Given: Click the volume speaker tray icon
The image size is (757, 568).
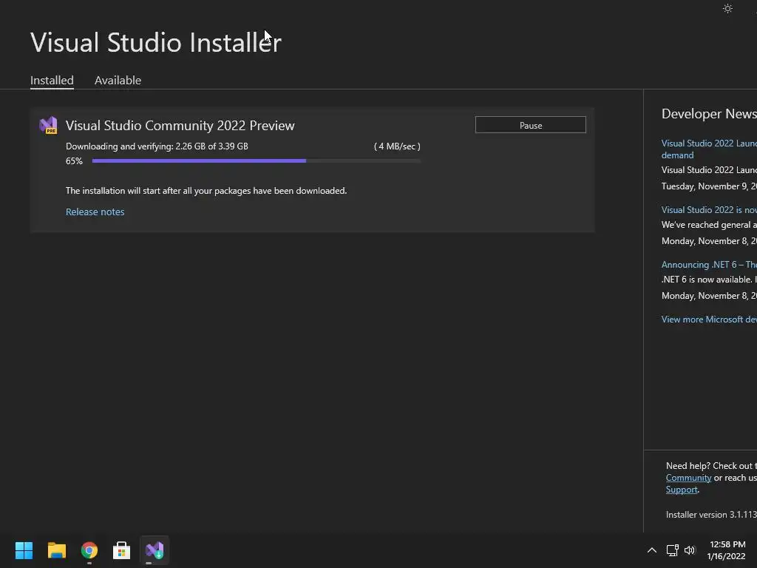Looking at the screenshot, I should click(x=690, y=550).
